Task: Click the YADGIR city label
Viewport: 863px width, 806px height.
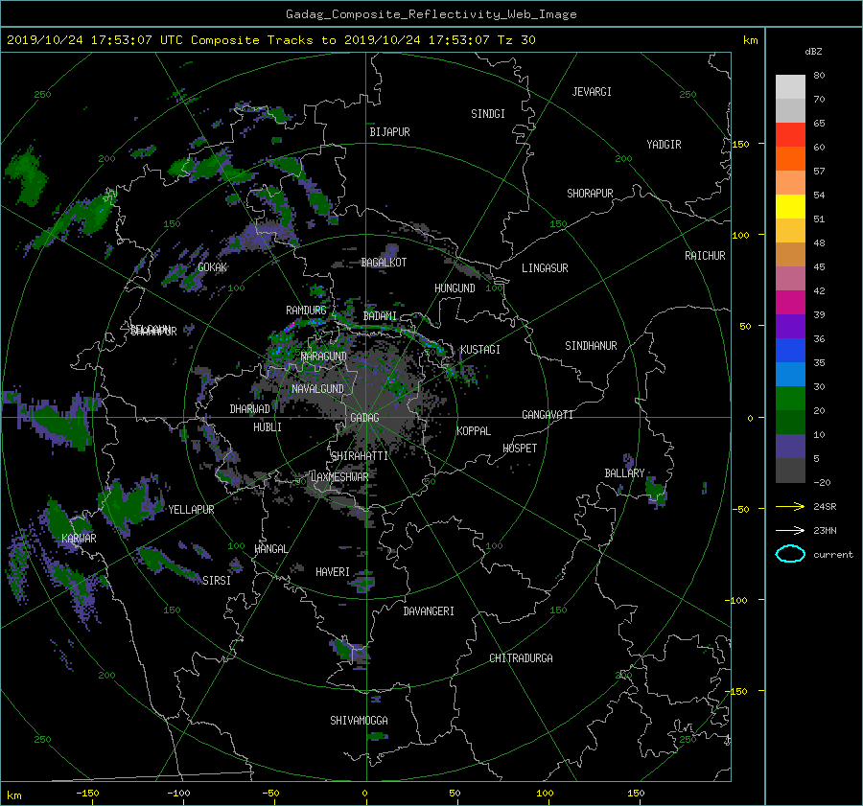Action: click(x=664, y=145)
